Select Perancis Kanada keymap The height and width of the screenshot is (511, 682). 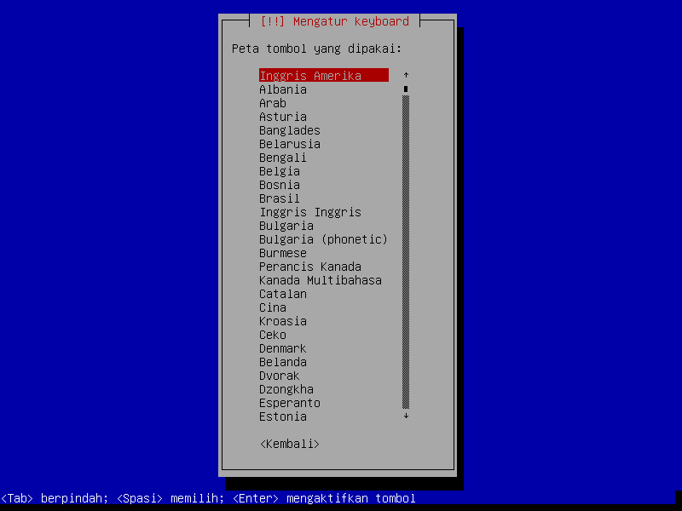(310, 267)
